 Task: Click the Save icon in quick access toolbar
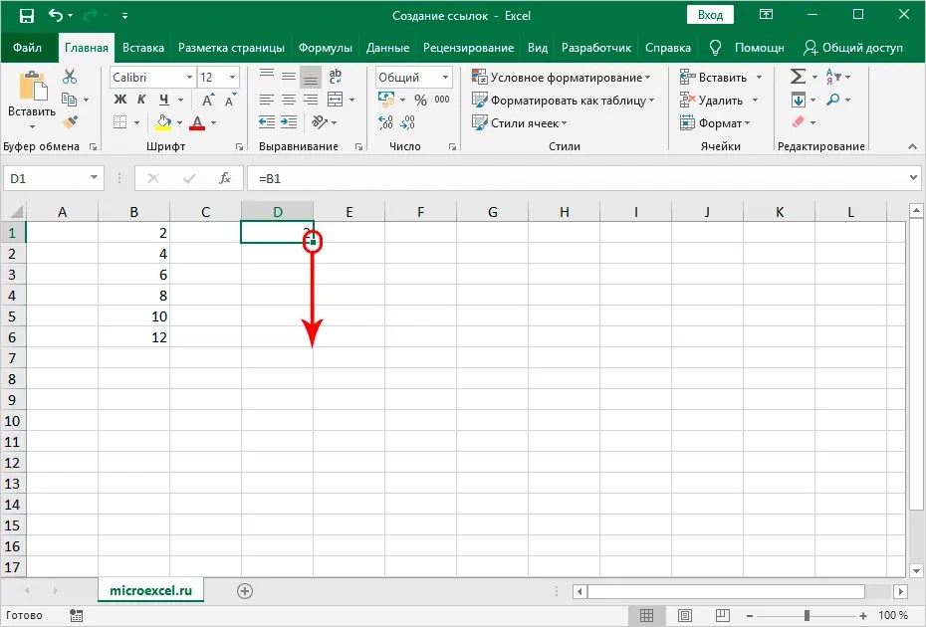coord(25,15)
